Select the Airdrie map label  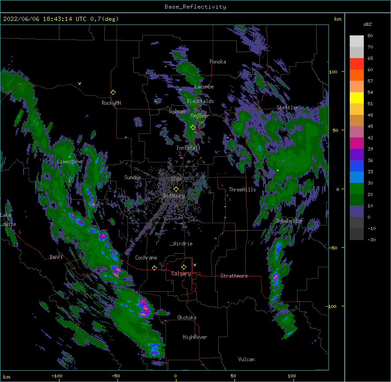click(x=183, y=244)
